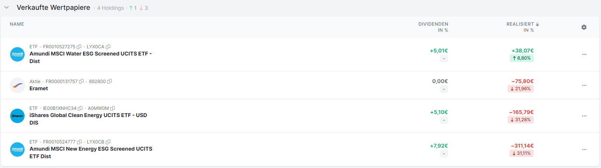Click the Eramet company logo

(17, 85)
